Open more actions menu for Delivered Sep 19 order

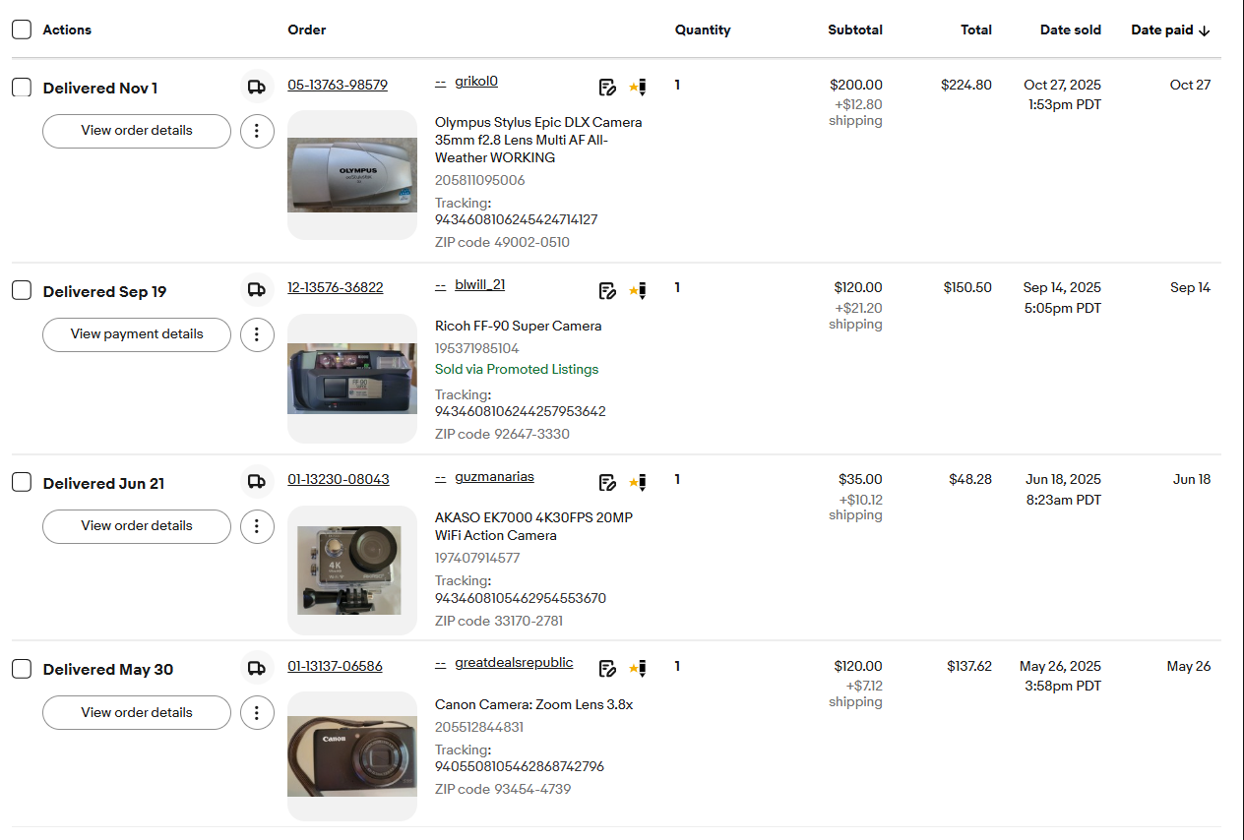[257, 334]
